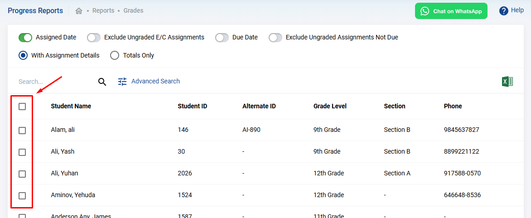Click into the Search input field
The width and height of the screenshot is (531, 218).
(x=56, y=82)
